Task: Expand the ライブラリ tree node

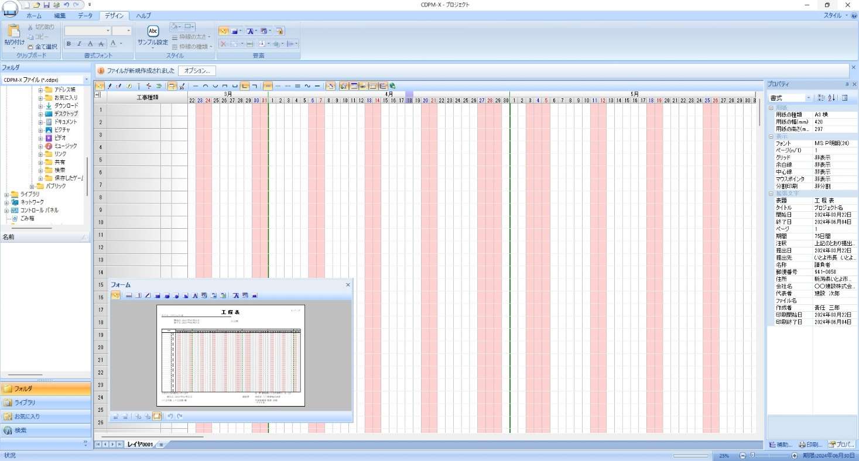Action: [6, 194]
